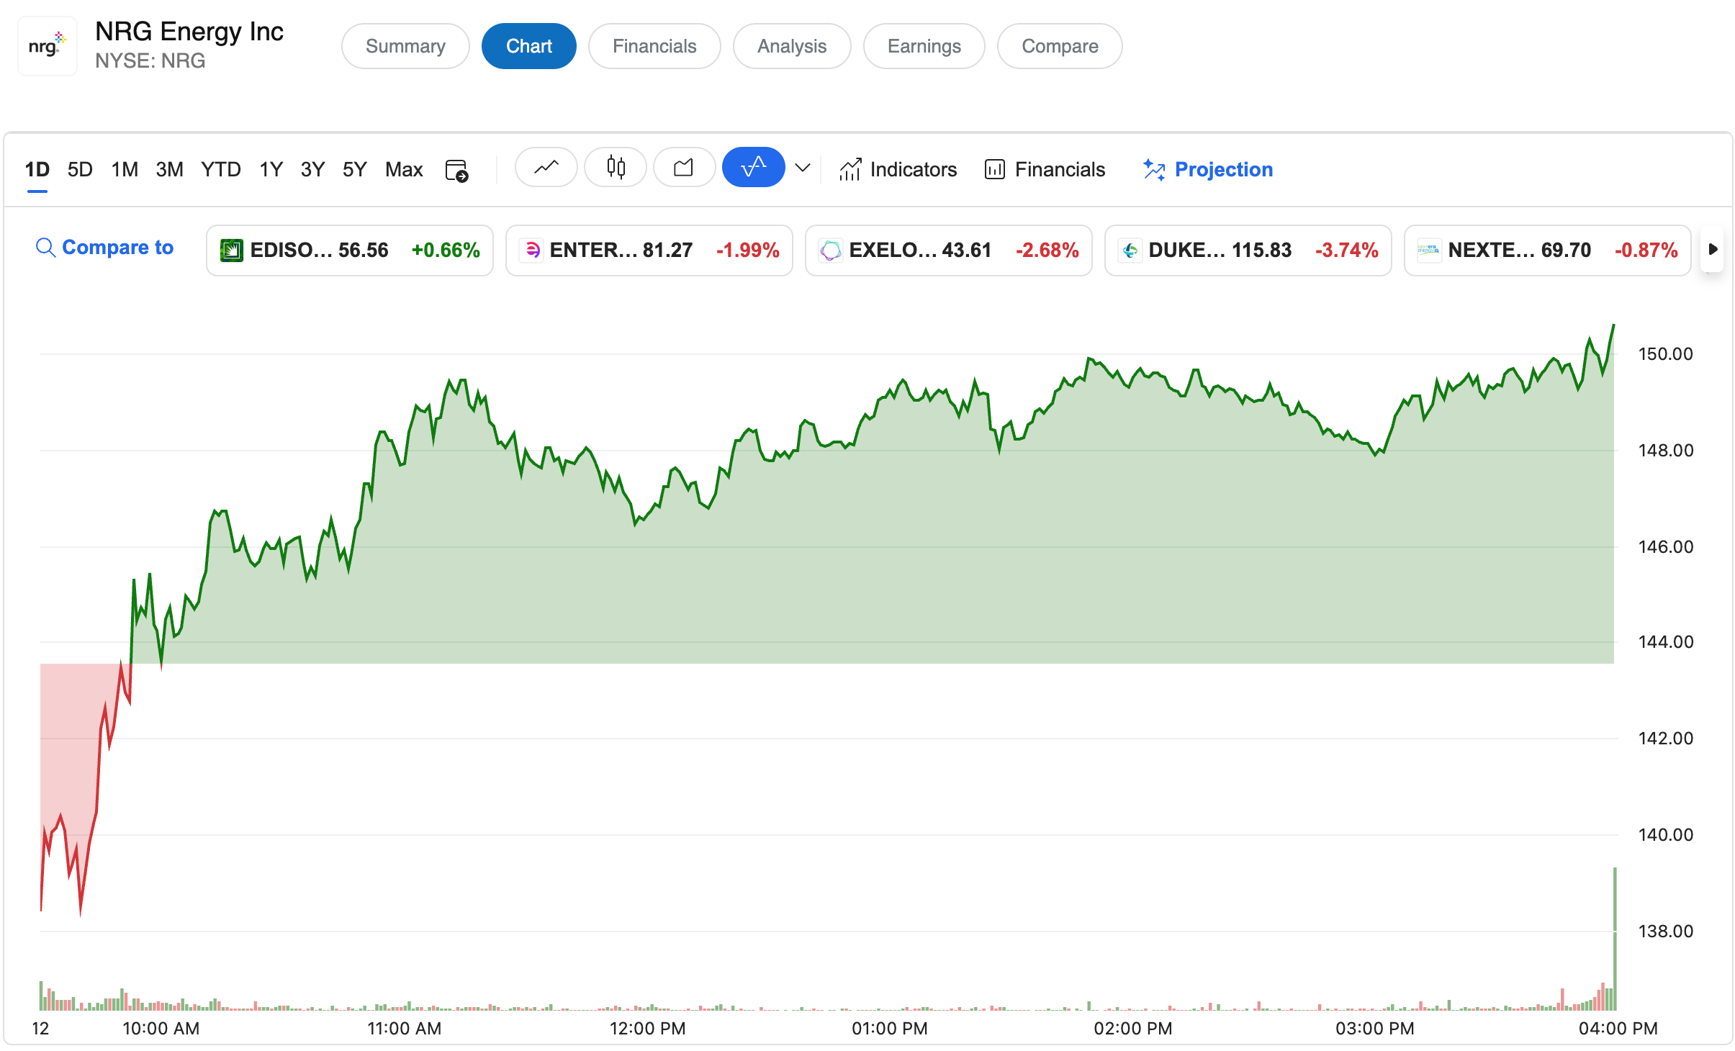
Task: Open the Chart tab
Action: pos(528,46)
